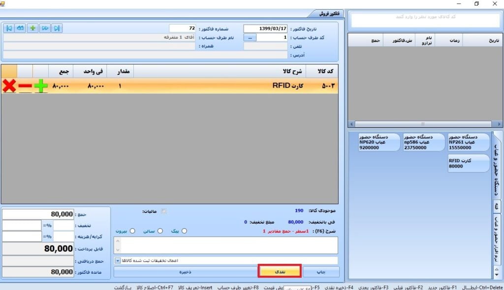Jump forward with the fast-forward navigation icon

(x=45, y=28)
